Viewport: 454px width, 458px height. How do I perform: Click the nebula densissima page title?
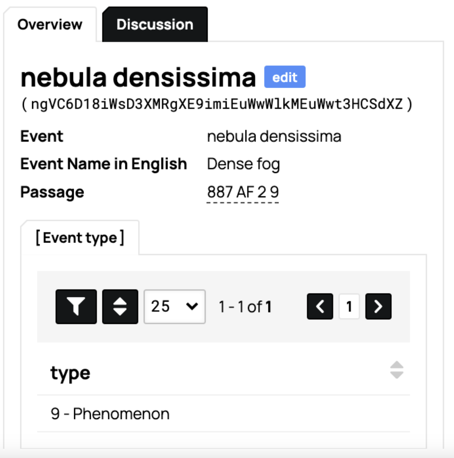(x=138, y=77)
